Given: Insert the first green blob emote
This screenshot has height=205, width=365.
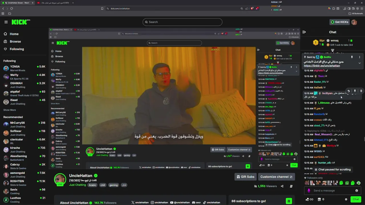Looking at the screenshot, I should coord(341,183).
